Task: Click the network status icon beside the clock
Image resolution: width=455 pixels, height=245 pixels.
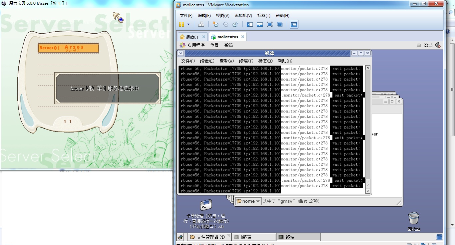Action: [419, 45]
